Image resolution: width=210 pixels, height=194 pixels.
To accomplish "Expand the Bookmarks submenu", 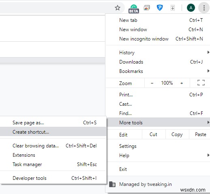I will [158, 71].
